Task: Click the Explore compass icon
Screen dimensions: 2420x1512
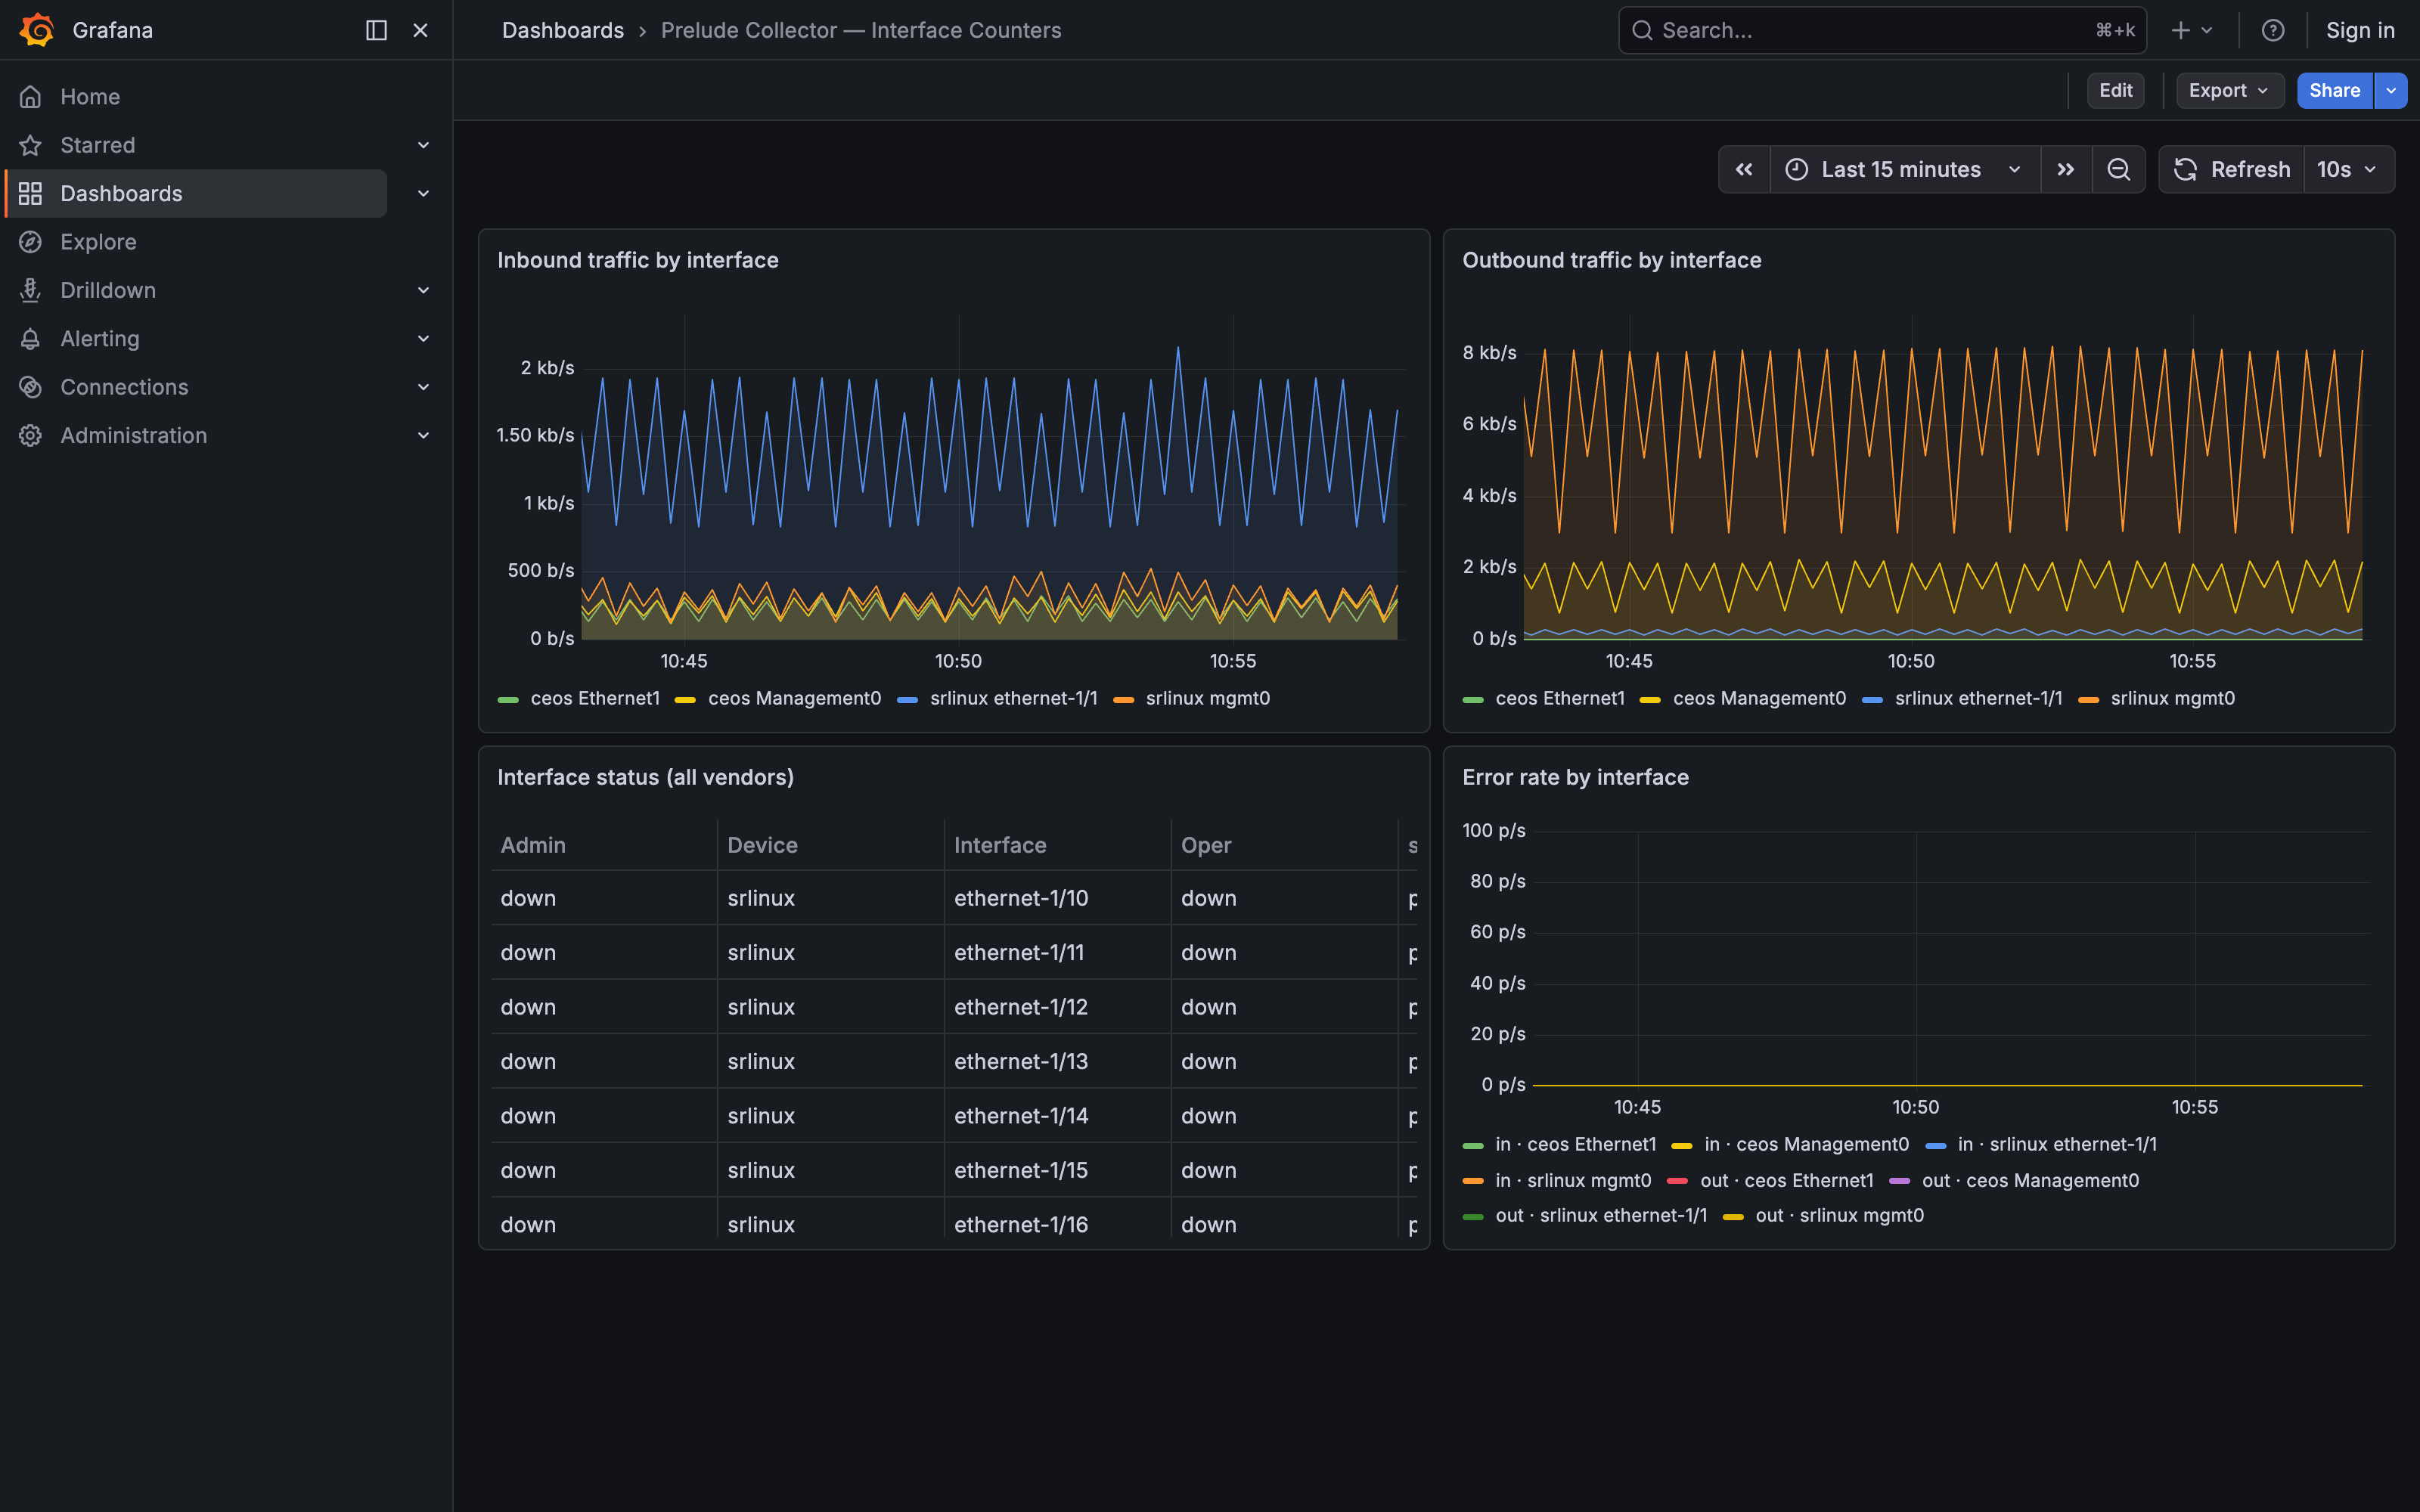Action: click(x=30, y=242)
